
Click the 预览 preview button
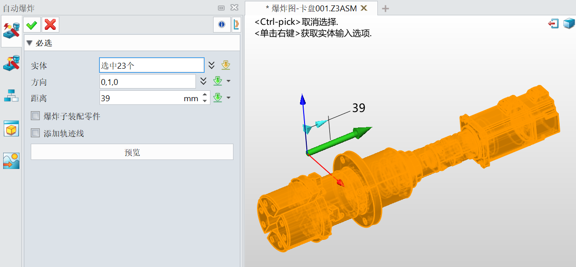[132, 152]
